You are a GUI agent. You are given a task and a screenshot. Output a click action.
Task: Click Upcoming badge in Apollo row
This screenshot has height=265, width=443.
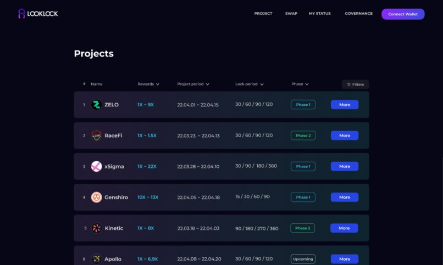[303, 259]
